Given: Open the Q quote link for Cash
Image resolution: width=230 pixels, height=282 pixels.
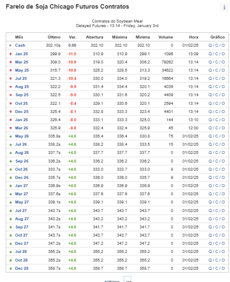Looking at the screenshot, I should (x=210, y=45).
